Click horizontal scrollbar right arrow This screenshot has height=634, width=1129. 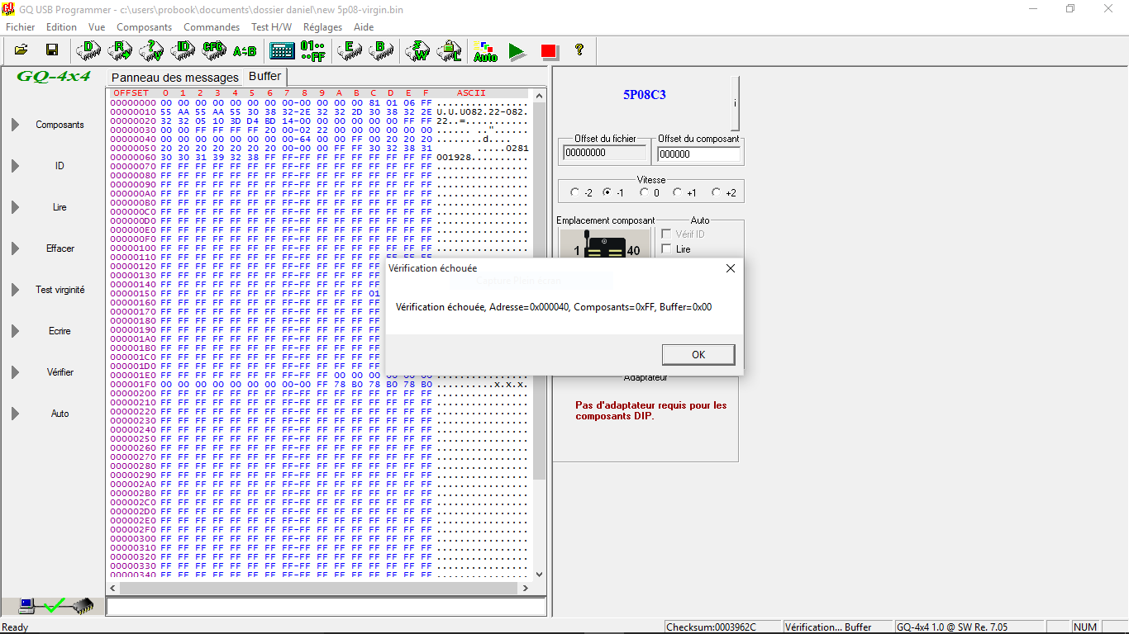[526, 588]
